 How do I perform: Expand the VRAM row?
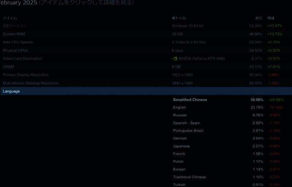(x=8, y=67)
